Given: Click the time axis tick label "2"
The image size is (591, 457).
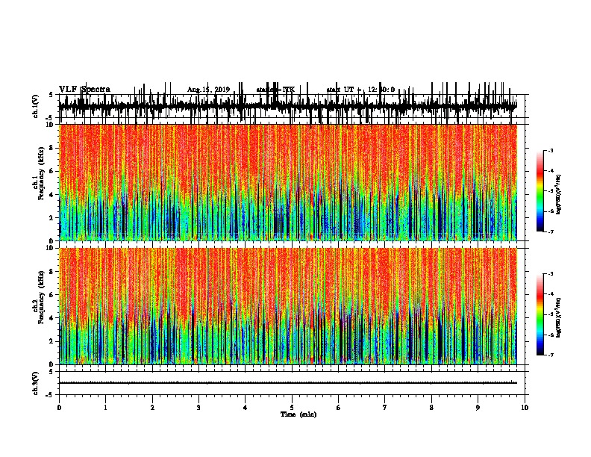Looking at the screenshot, I should pyautogui.click(x=152, y=408).
